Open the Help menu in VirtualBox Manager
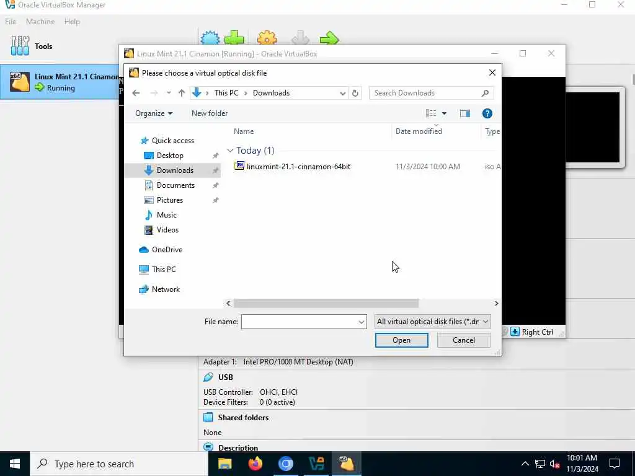Image resolution: width=635 pixels, height=476 pixels. [72, 22]
